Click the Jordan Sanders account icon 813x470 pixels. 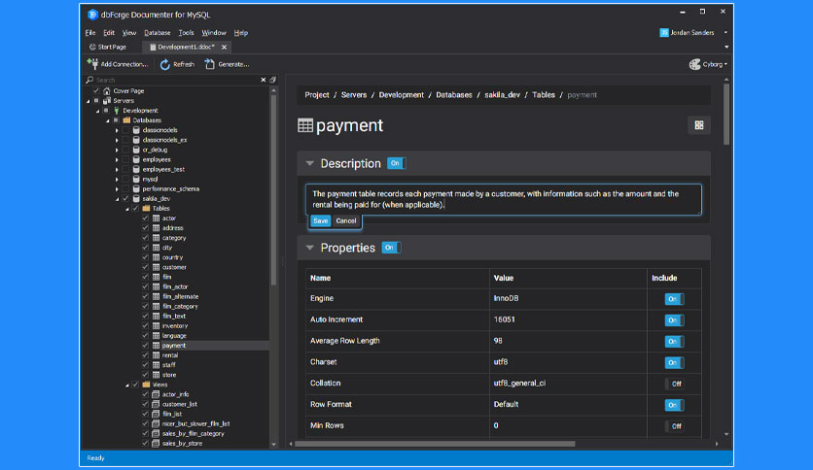click(663, 33)
